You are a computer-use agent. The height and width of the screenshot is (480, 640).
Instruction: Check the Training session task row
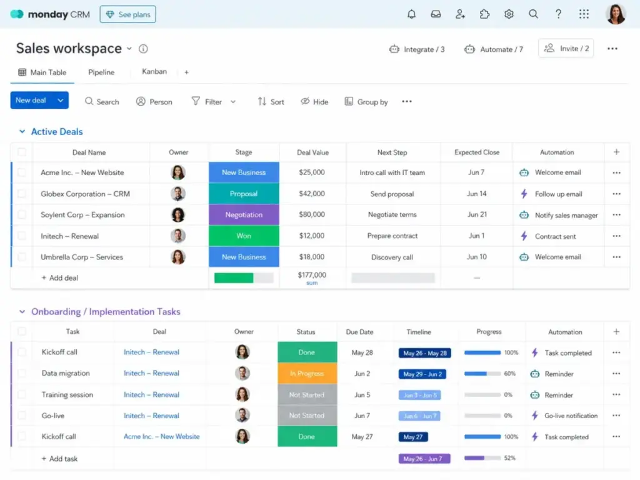22,395
